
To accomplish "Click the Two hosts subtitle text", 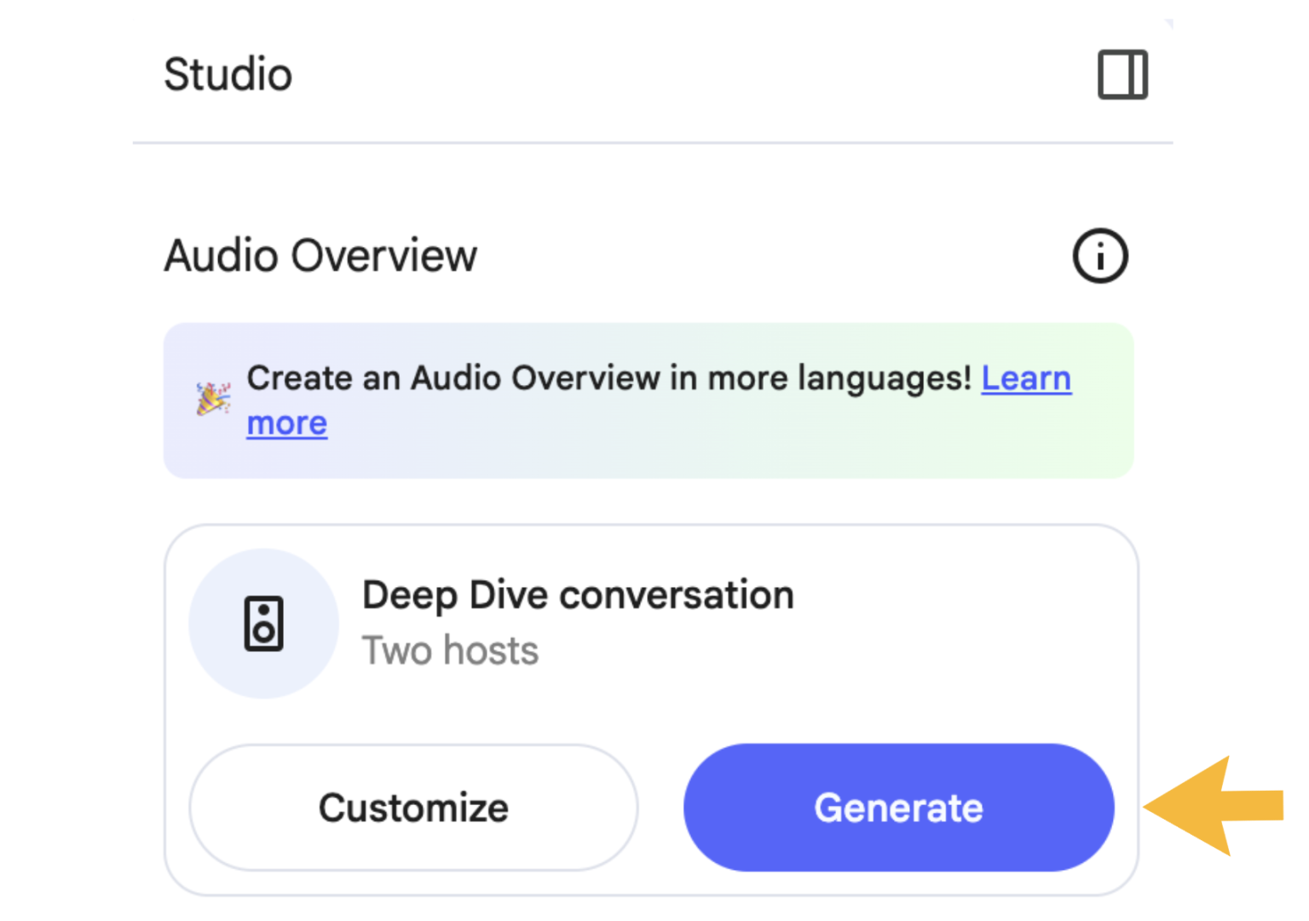I will 450,651.
